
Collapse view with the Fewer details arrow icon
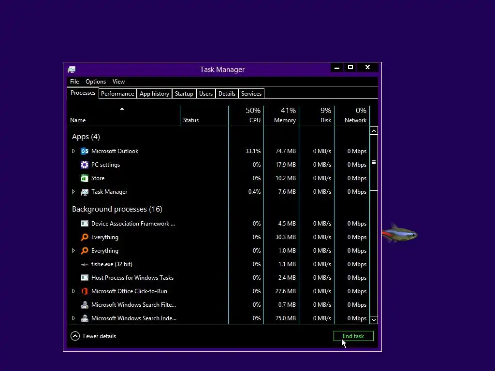tap(75, 336)
